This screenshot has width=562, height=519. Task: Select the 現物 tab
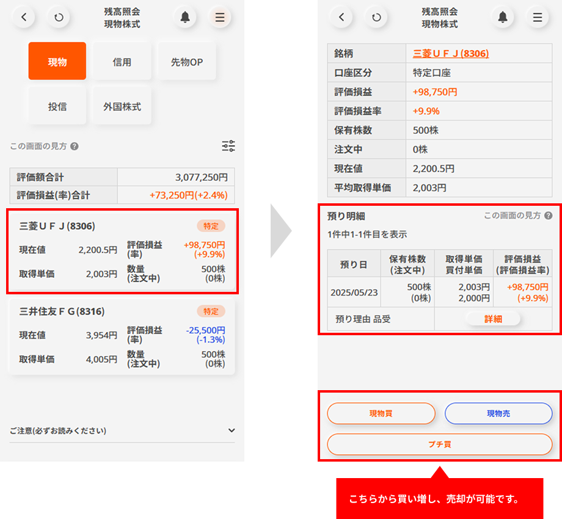pyautogui.click(x=57, y=62)
